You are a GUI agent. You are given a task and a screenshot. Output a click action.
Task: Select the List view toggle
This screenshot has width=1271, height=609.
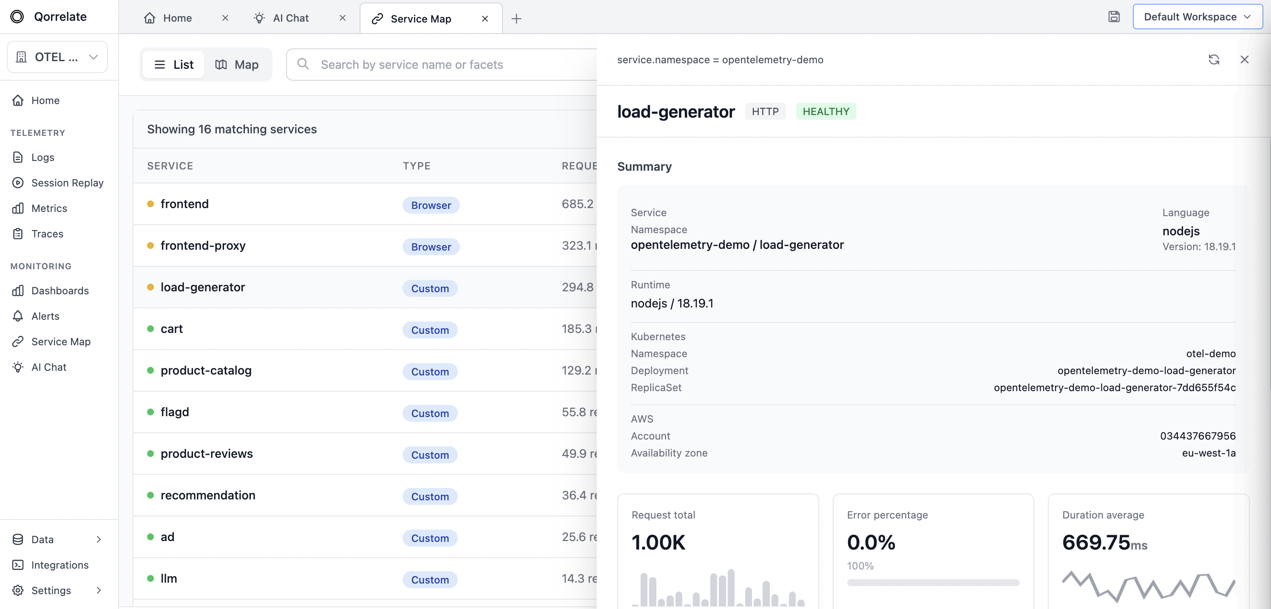pyautogui.click(x=173, y=65)
